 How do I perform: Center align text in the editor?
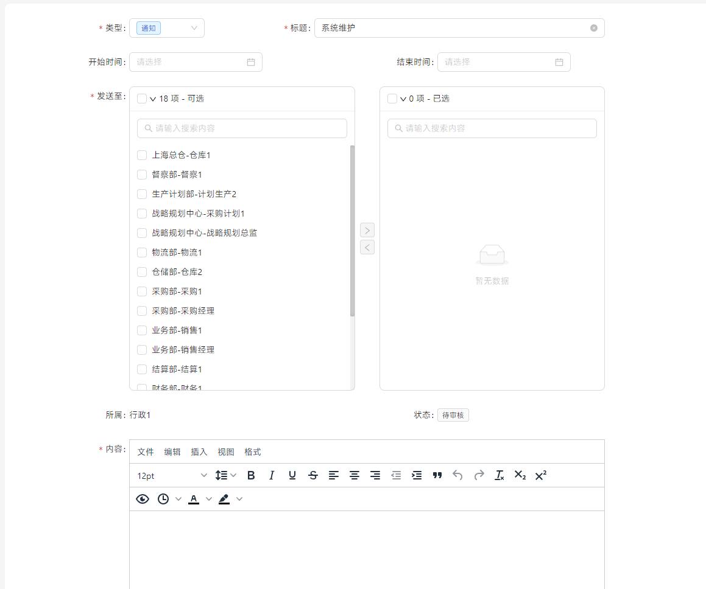click(355, 476)
